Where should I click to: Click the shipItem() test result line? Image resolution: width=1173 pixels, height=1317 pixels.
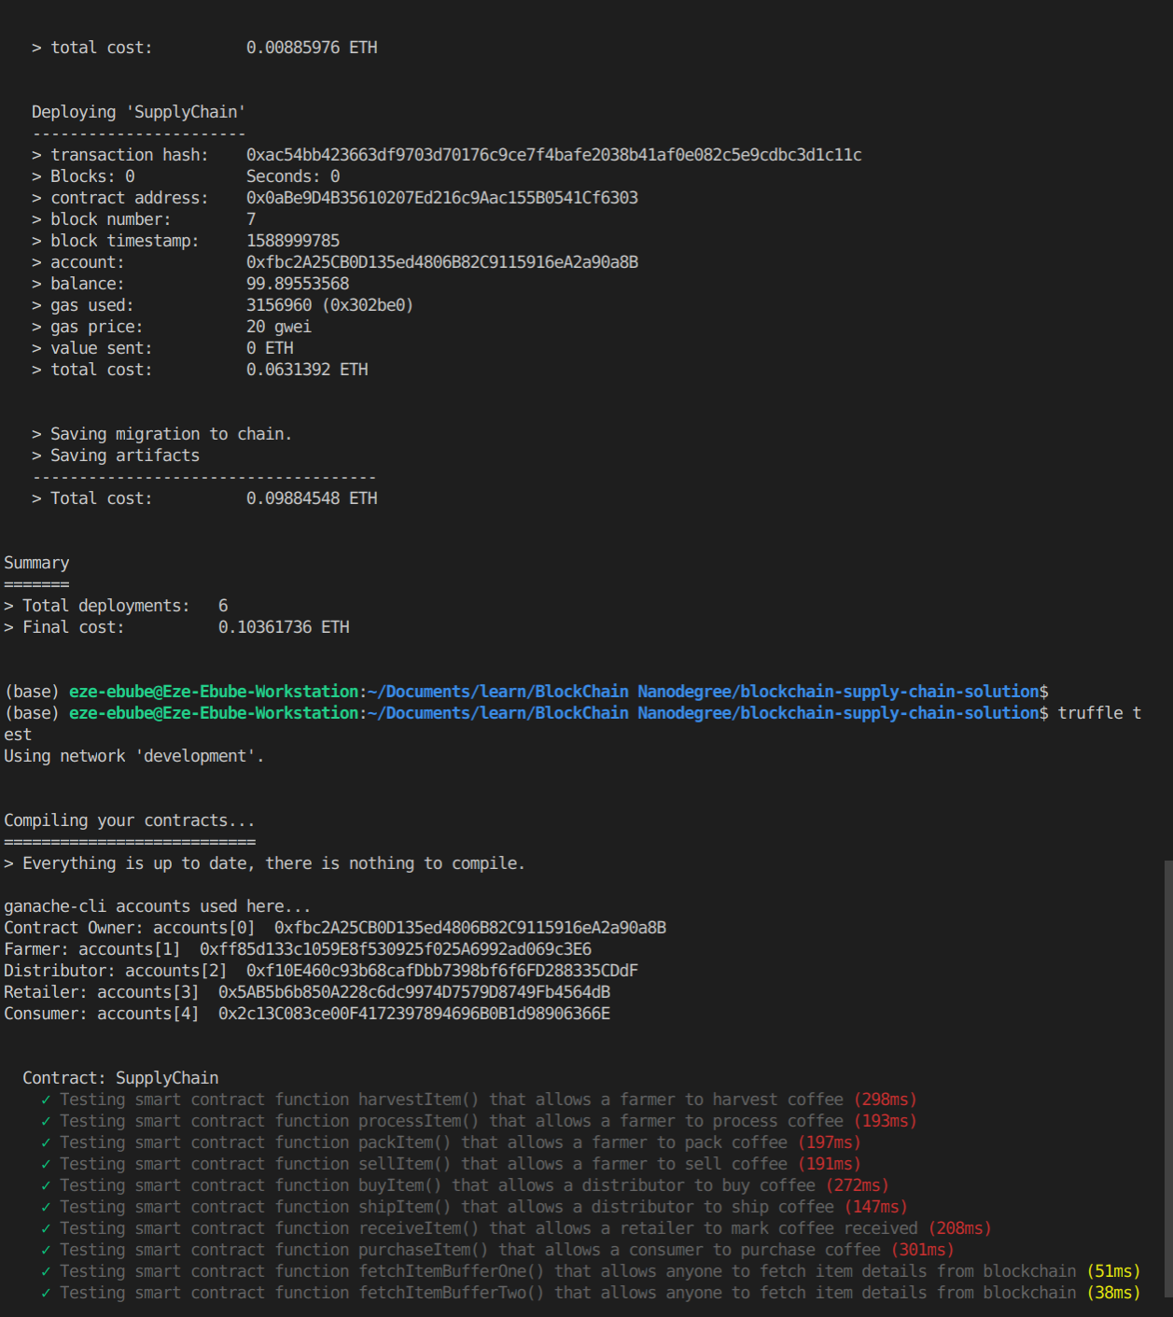tap(474, 1207)
